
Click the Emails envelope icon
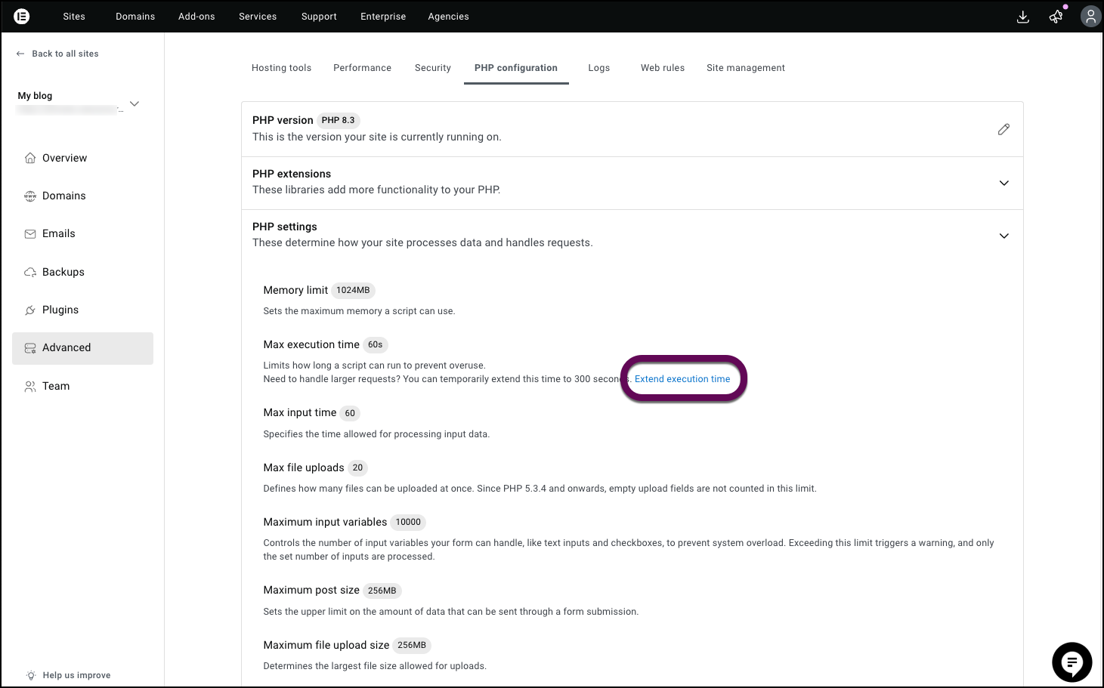pyautogui.click(x=30, y=233)
